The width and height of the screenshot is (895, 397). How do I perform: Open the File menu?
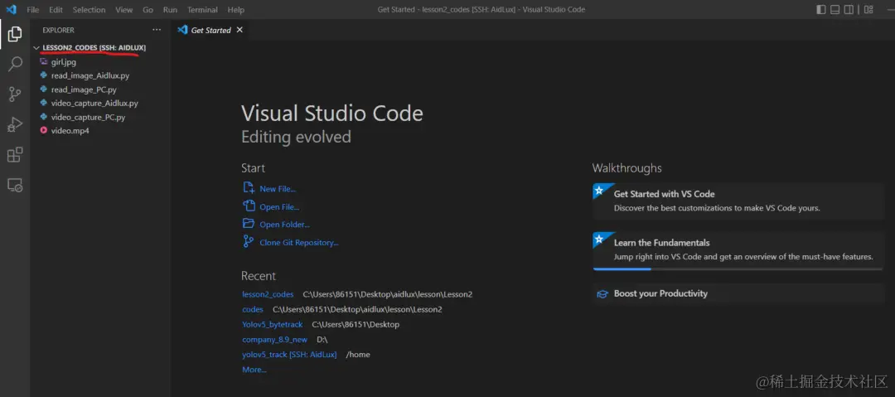pos(33,10)
